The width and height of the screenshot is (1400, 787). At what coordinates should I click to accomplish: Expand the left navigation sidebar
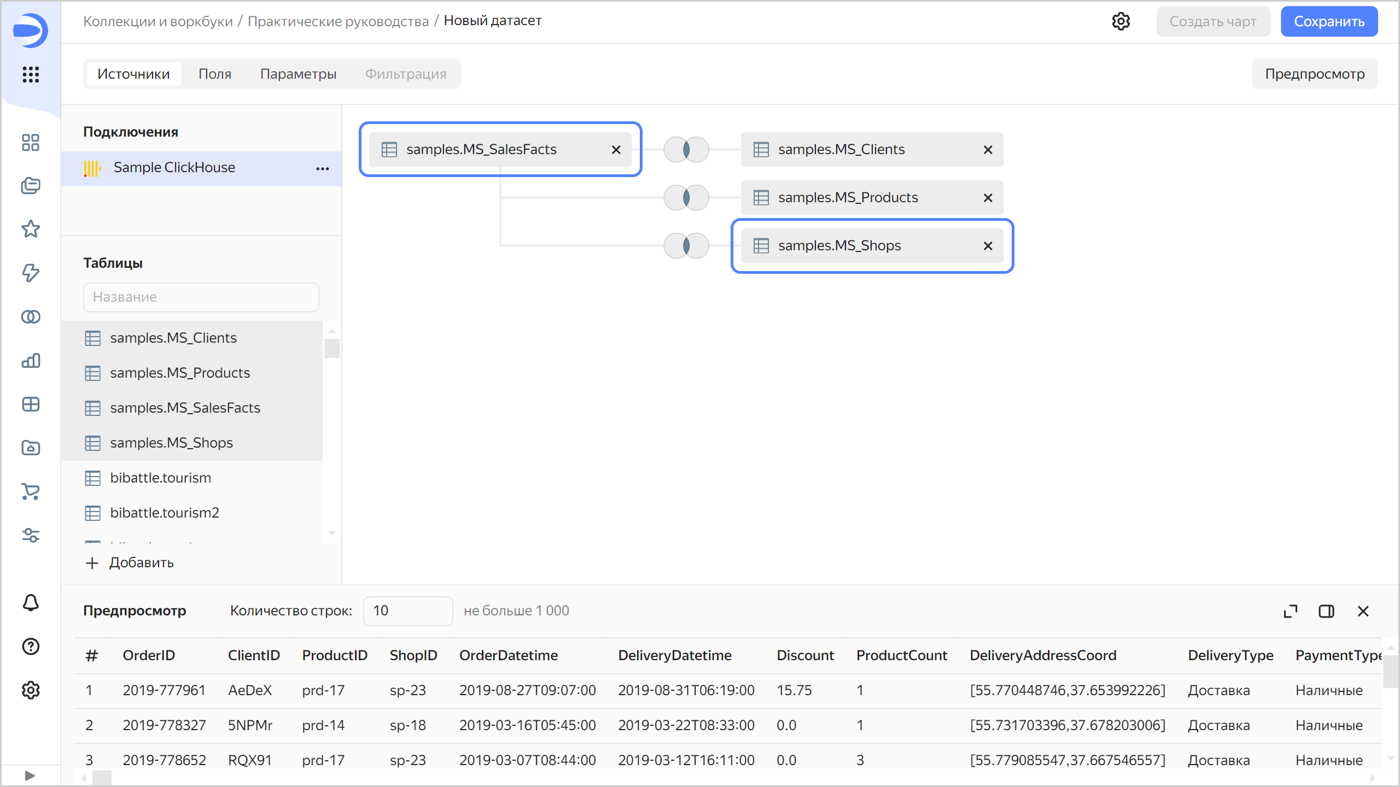[31, 776]
